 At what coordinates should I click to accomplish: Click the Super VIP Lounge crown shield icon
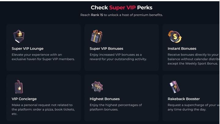point(19,36)
